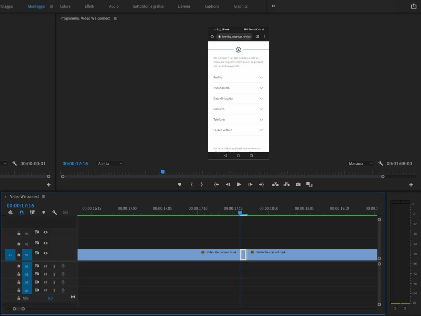This screenshot has width=421, height=316.
Task: Click timeline ruler at 00:00:18:00
Action: 269,209
